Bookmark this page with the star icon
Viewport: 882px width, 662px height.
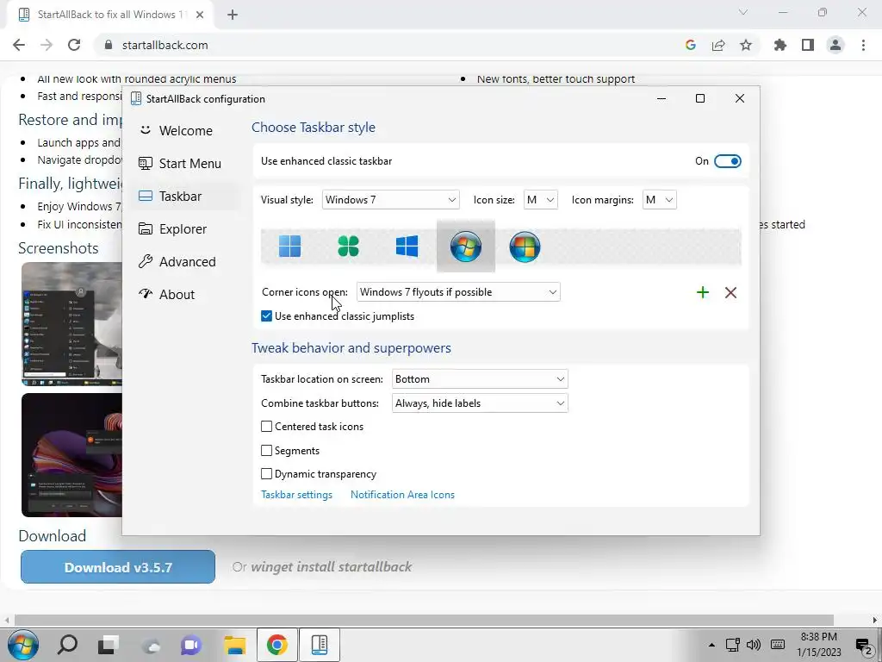746,45
